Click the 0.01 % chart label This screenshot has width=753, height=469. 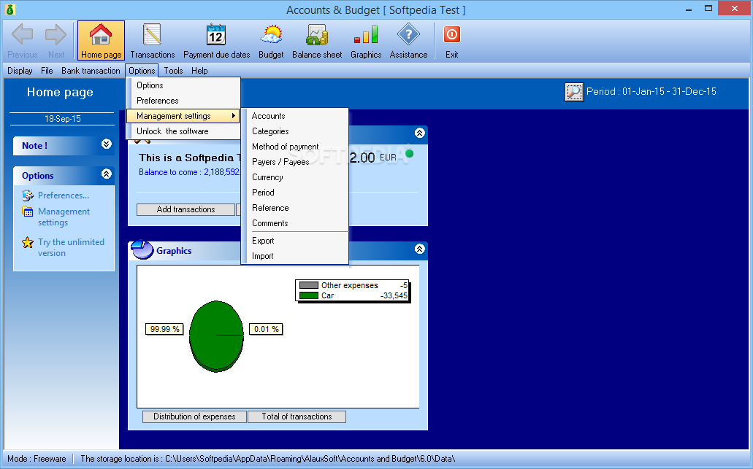[266, 329]
